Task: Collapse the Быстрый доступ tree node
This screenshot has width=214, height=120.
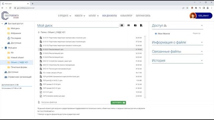Action: [2, 24]
